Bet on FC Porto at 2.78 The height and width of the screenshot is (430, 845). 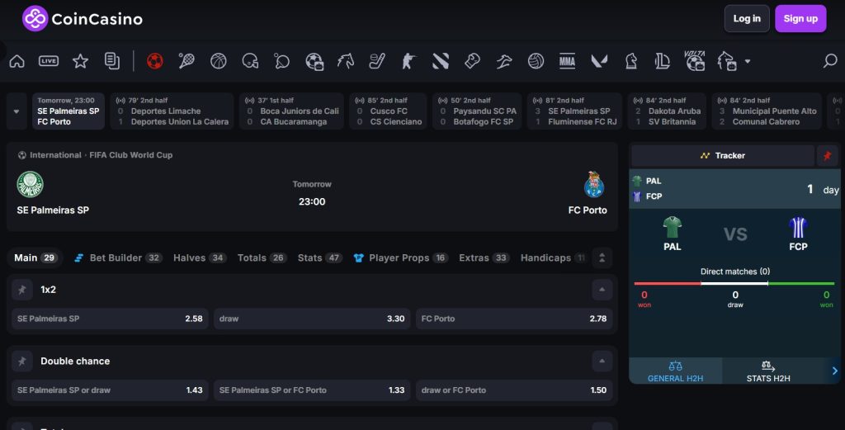(x=514, y=319)
